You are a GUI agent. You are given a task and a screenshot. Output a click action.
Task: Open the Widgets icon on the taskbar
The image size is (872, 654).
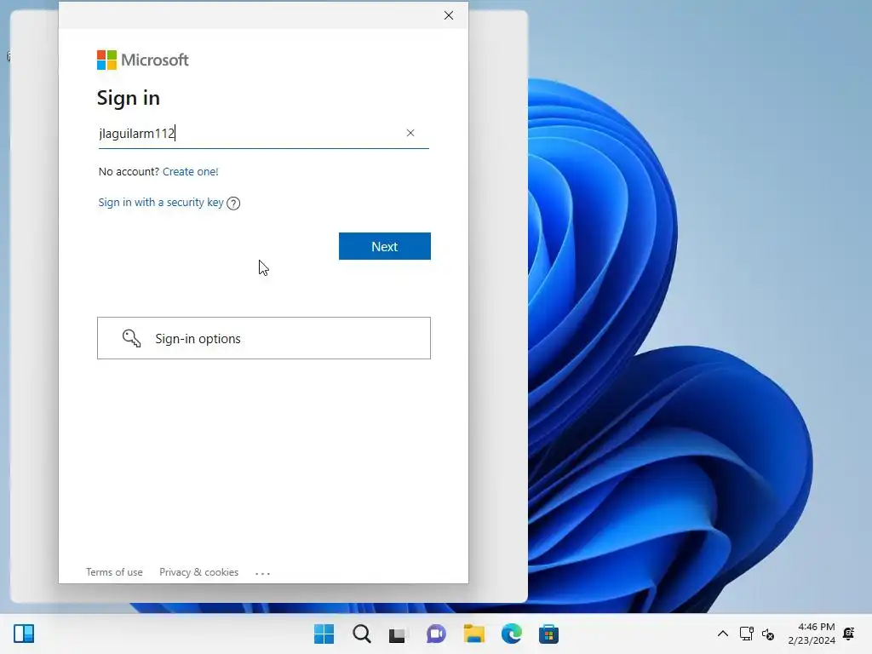coord(24,634)
